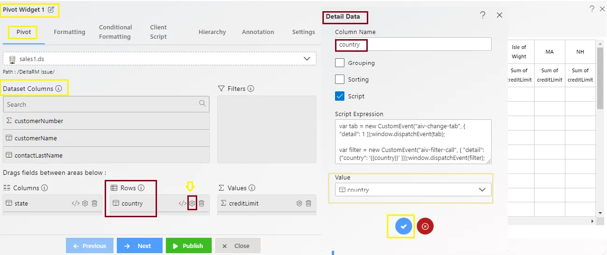Enable the Grouping checkbox
607x255 pixels.
coord(340,62)
